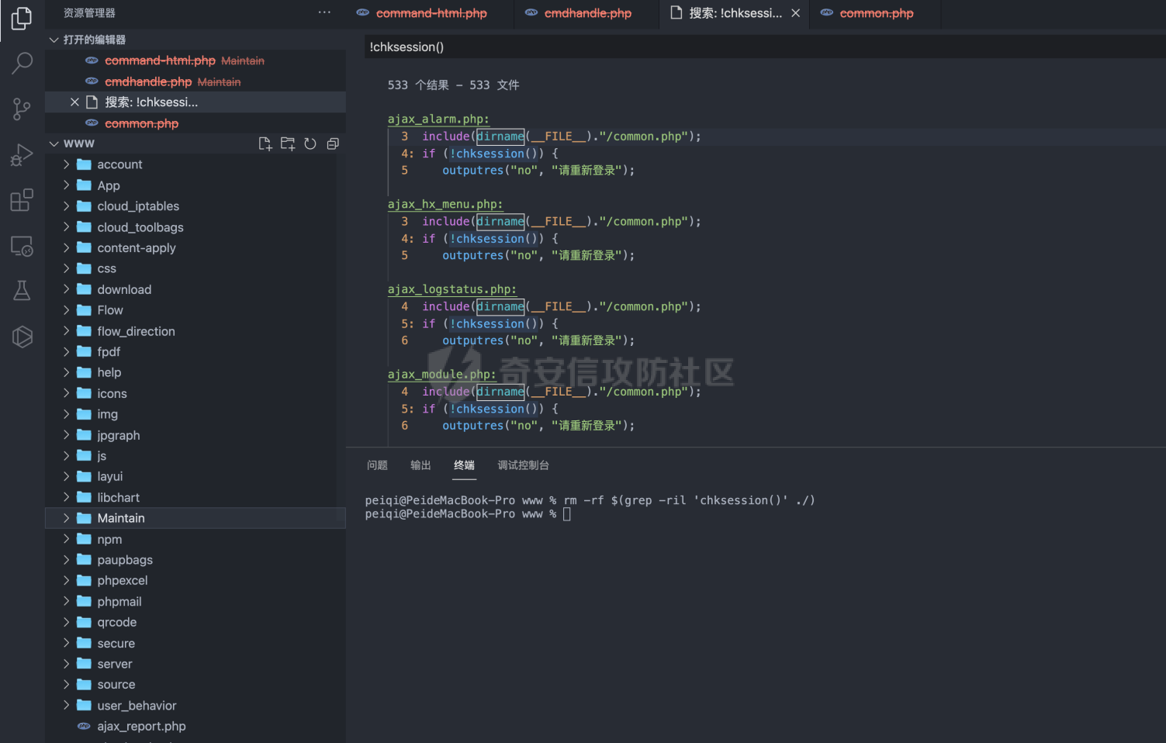Image resolution: width=1166 pixels, height=743 pixels.
Task: Refresh the www explorer tree
Action: coord(310,143)
